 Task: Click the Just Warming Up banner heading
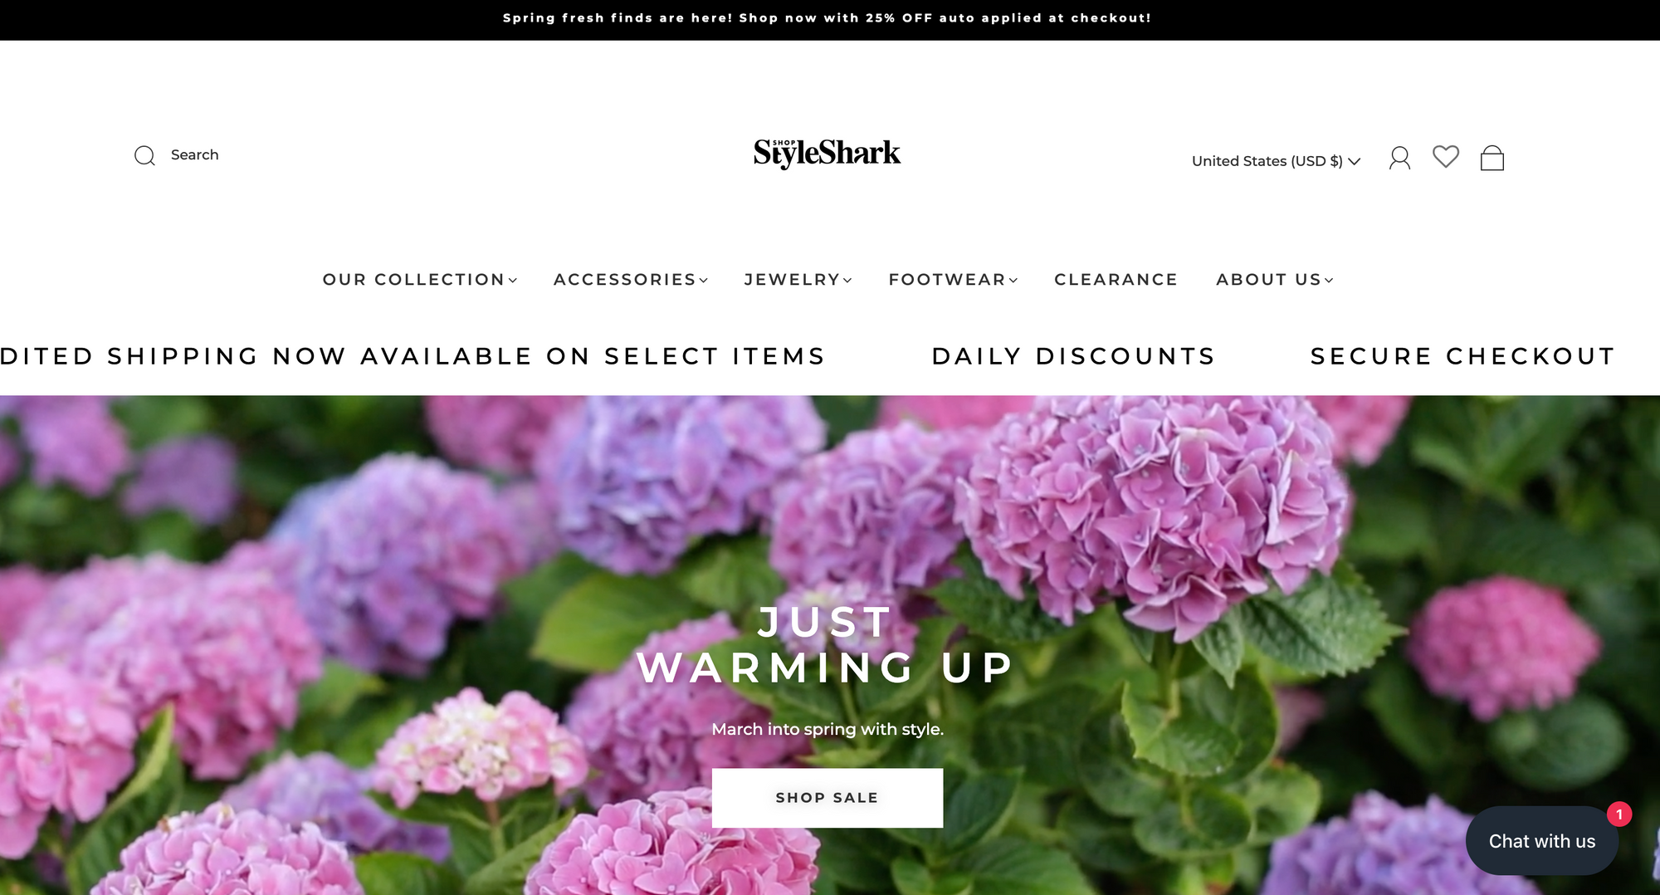pos(827,645)
